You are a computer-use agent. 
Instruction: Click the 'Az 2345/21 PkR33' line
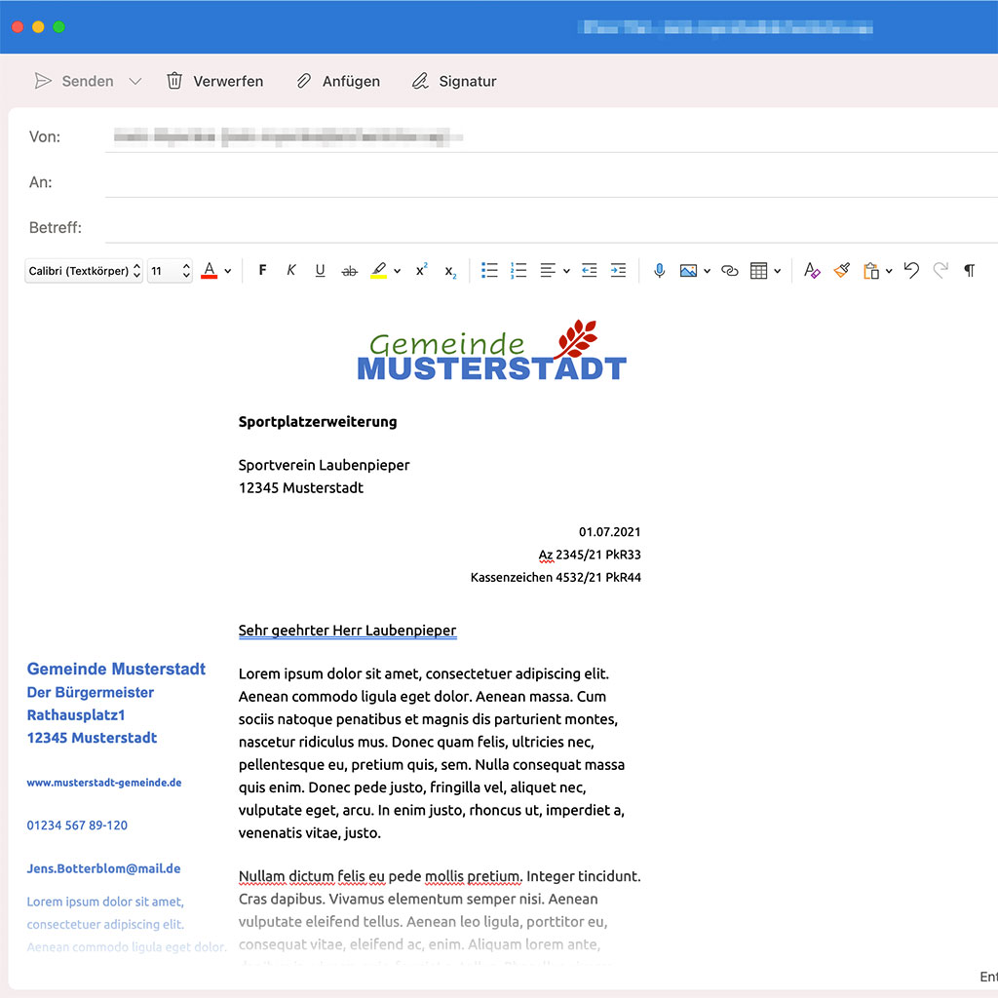pyautogui.click(x=590, y=555)
